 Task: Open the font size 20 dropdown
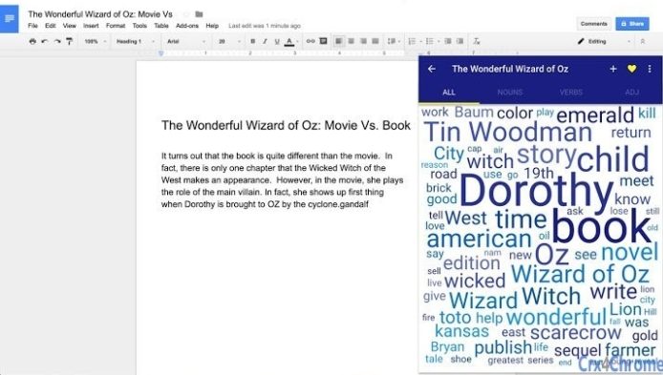(x=229, y=41)
